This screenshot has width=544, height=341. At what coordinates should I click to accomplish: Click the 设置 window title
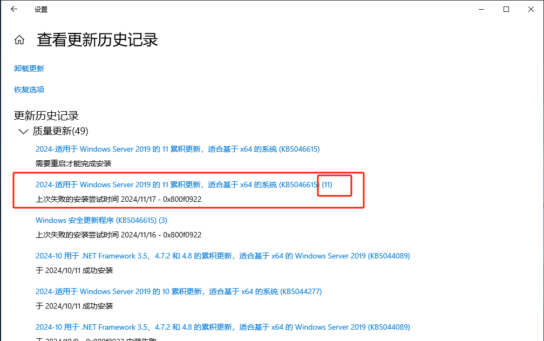41,10
